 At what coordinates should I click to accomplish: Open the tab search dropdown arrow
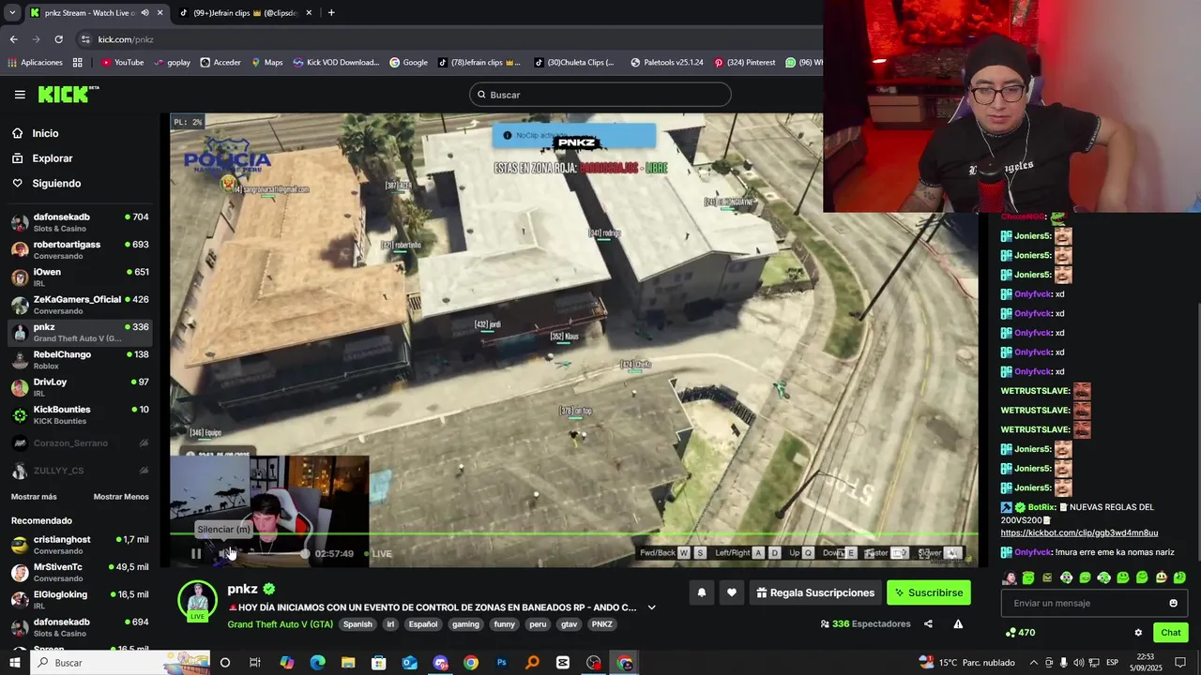pos(12,13)
